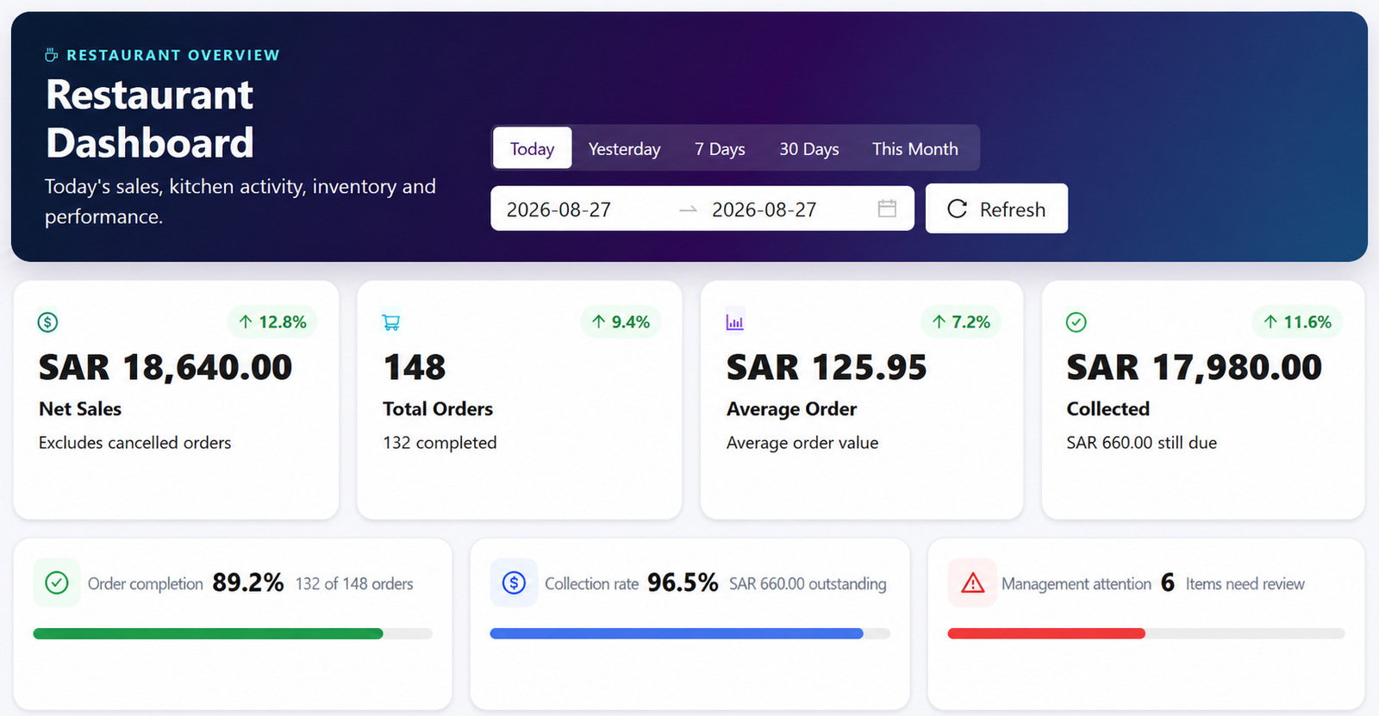Switch to the Yesterday tab
The width and height of the screenshot is (1379, 716).
pyautogui.click(x=624, y=148)
